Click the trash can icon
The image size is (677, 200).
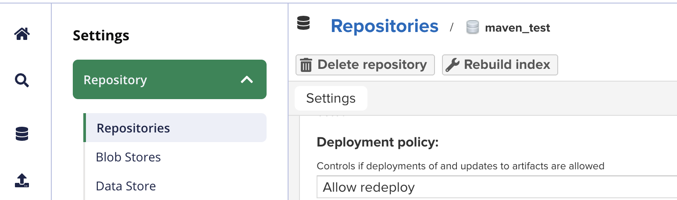click(306, 65)
